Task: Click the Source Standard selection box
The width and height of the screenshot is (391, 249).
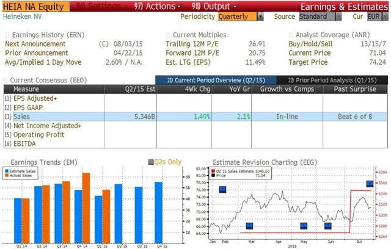Action: [x=317, y=16]
